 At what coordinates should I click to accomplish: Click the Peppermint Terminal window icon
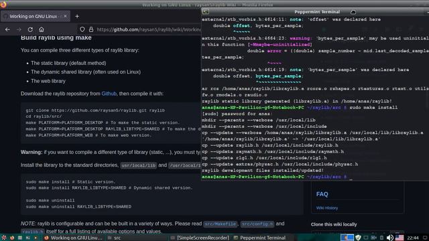[x=206, y=11]
